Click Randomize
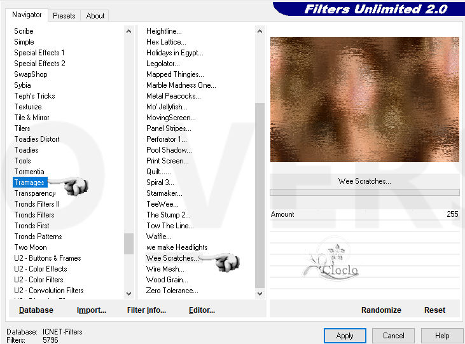The height and width of the screenshot is (344, 465). [381, 310]
